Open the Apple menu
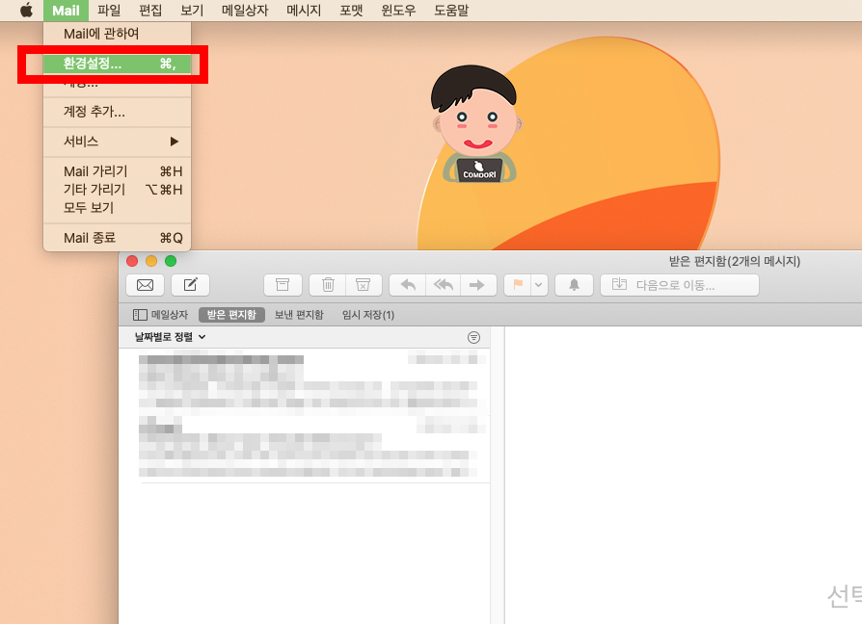This screenshot has height=624, width=862. point(26,10)
